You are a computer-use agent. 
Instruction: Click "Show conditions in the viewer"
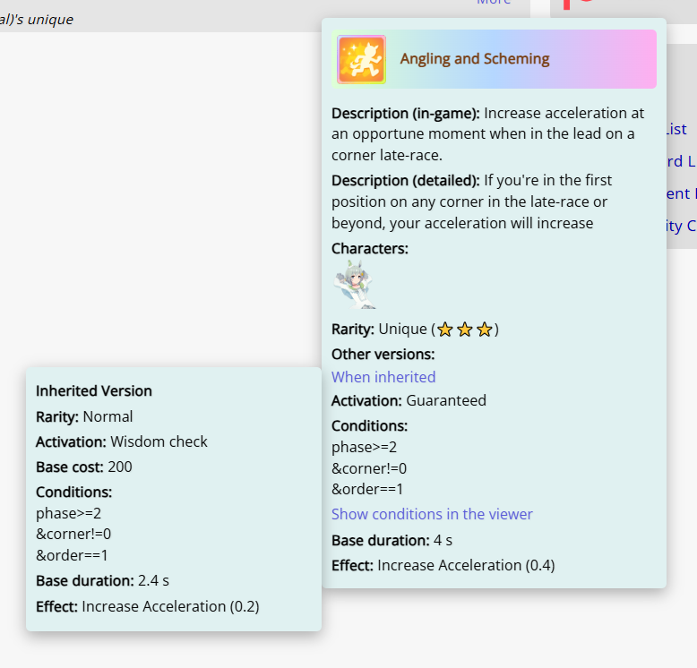click(432, 514)
